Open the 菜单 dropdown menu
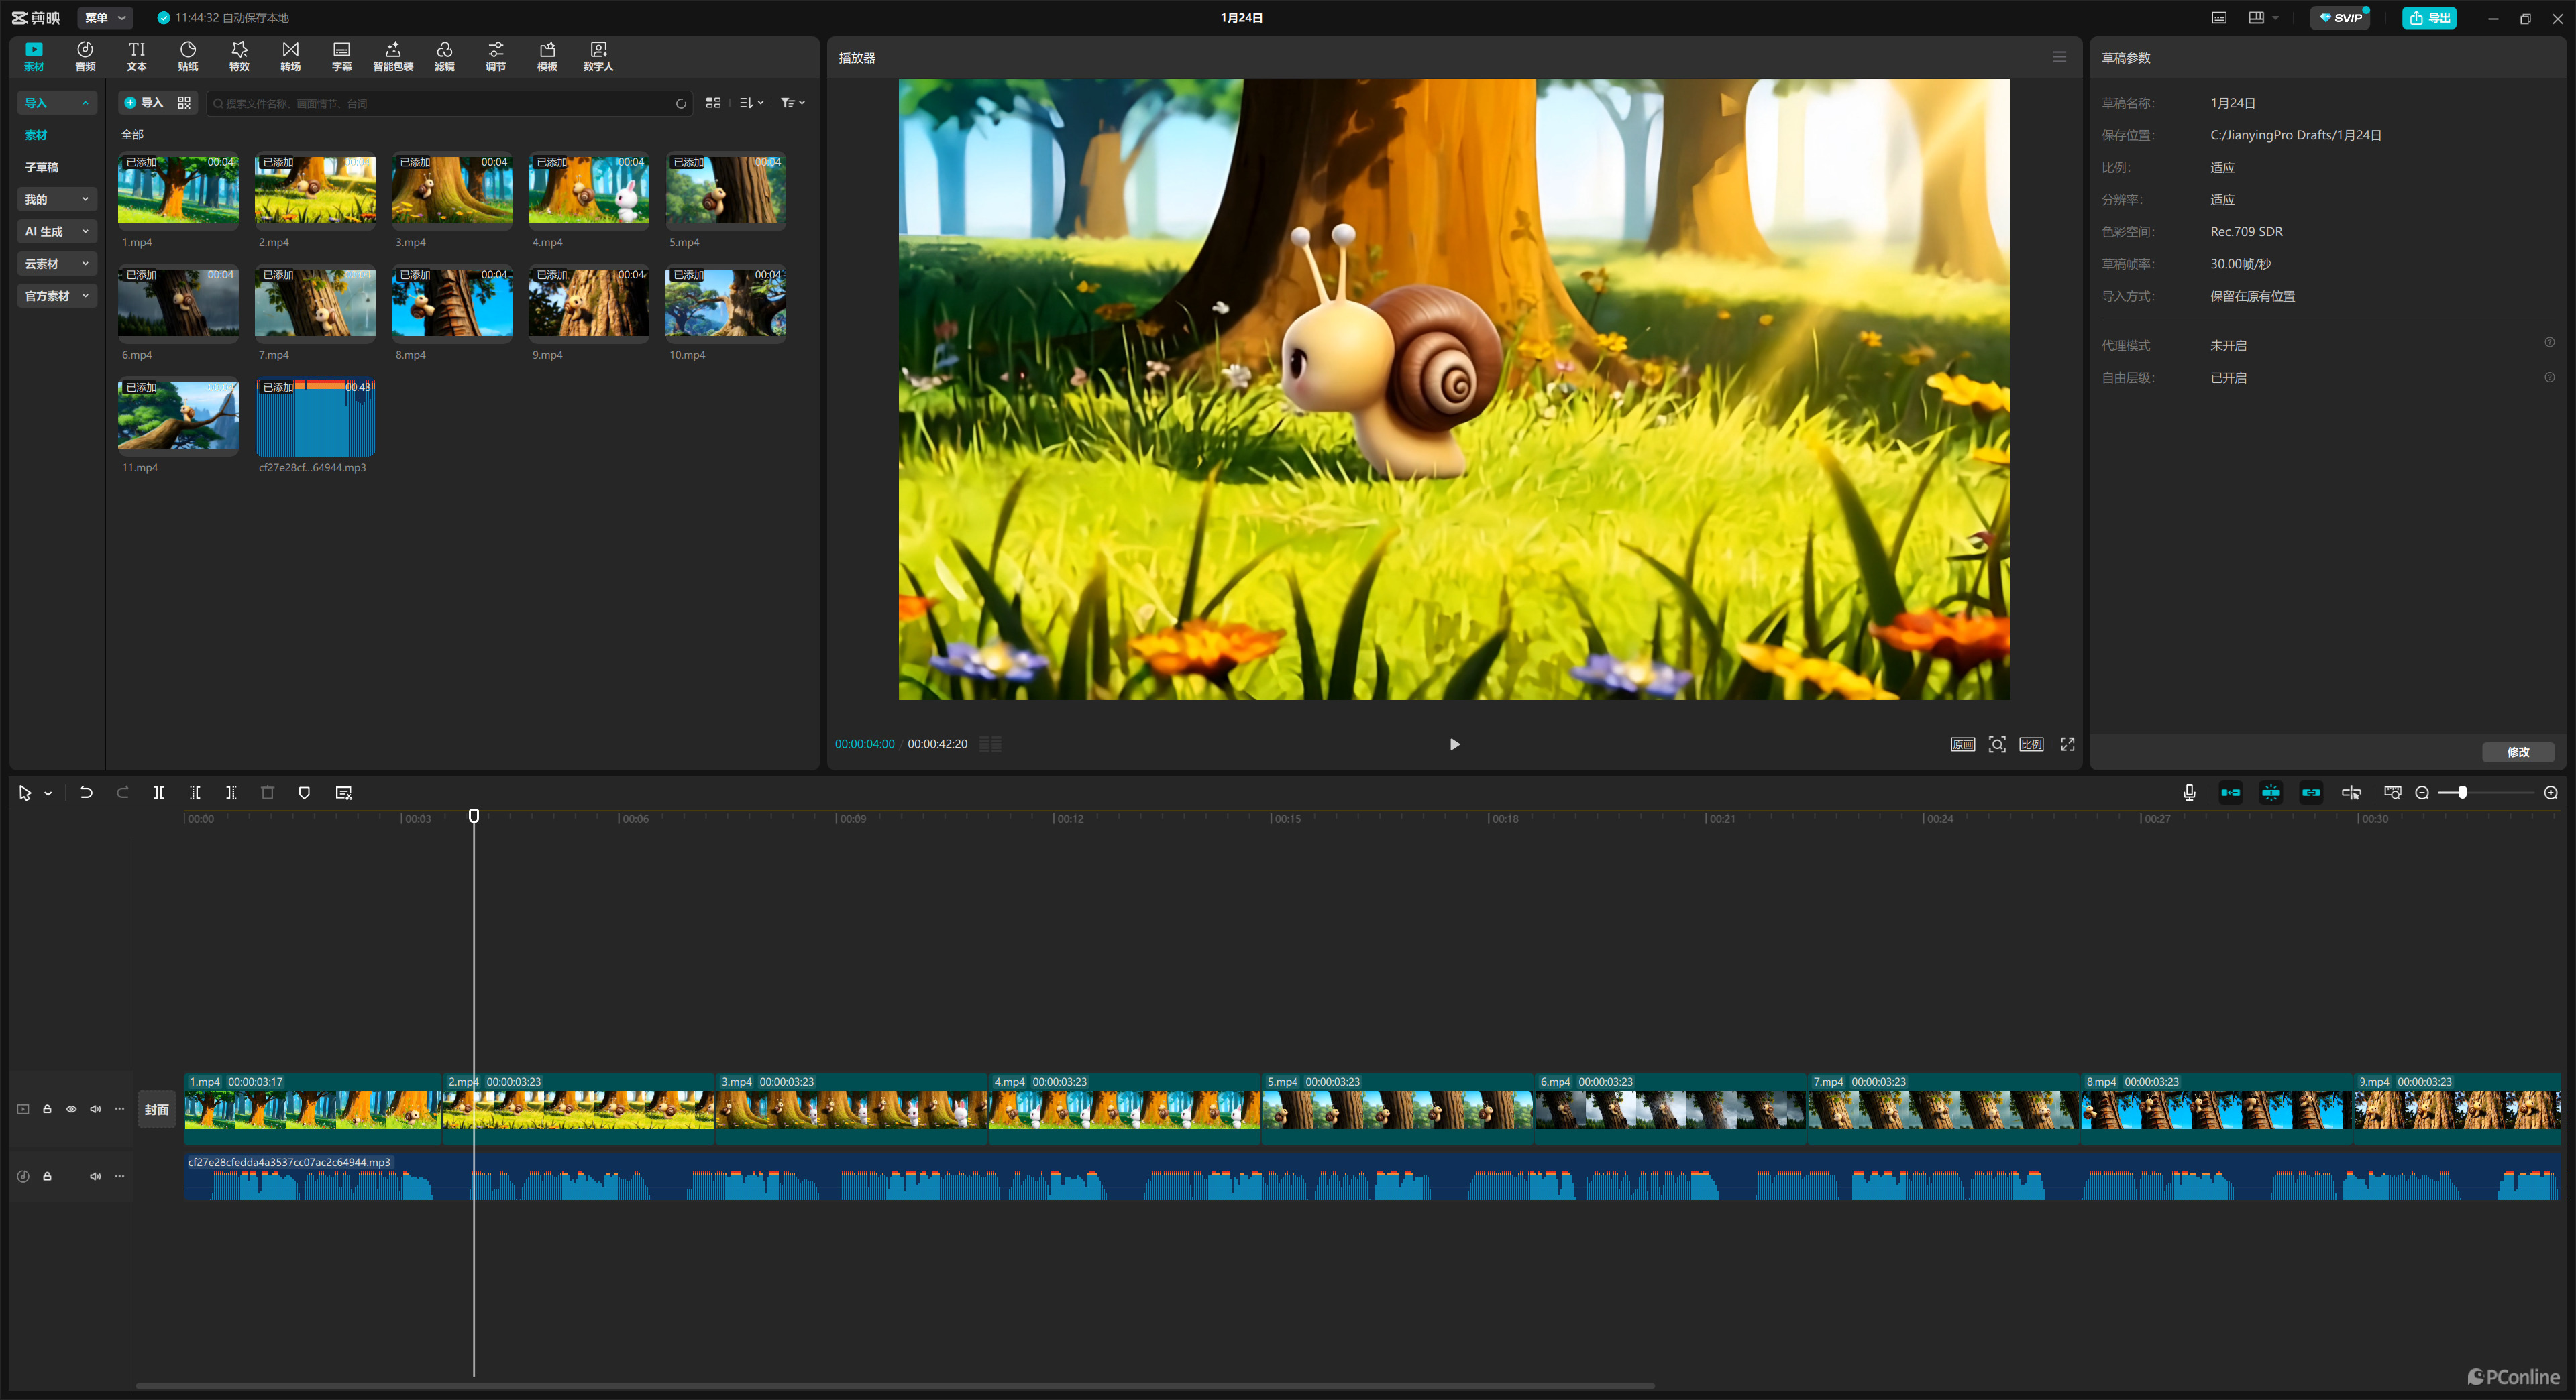Screen dimensions: 2576x1400 click(x=105, y=18)
